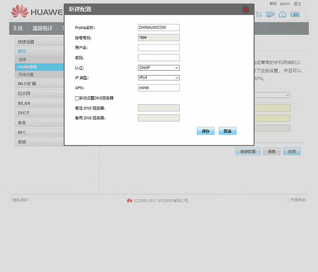Click the APN field containing wonet

click(159, 88)
